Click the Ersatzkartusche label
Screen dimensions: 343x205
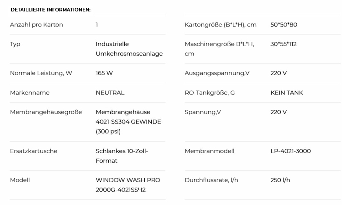[x=34, y=151]
